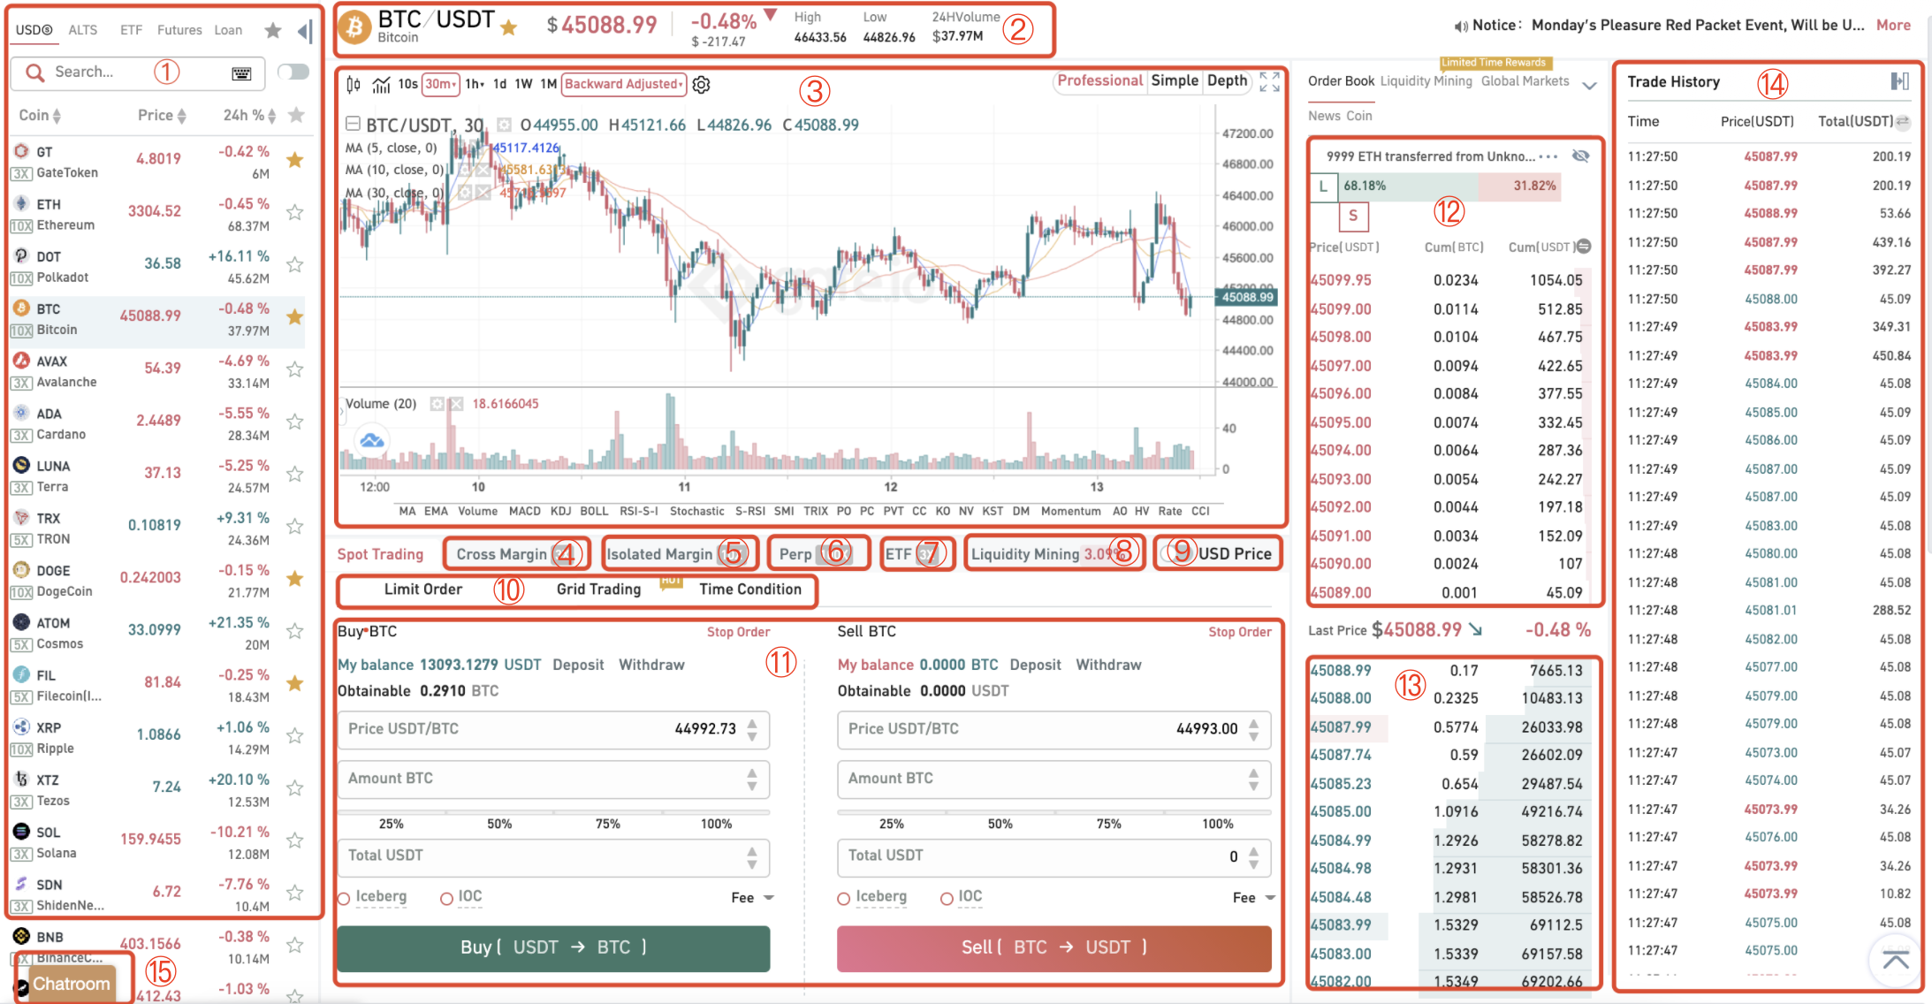This screenshot has width=1932, height=1004.
Task: Set Buy amount slider to 50%
Action: click(499, 823)
